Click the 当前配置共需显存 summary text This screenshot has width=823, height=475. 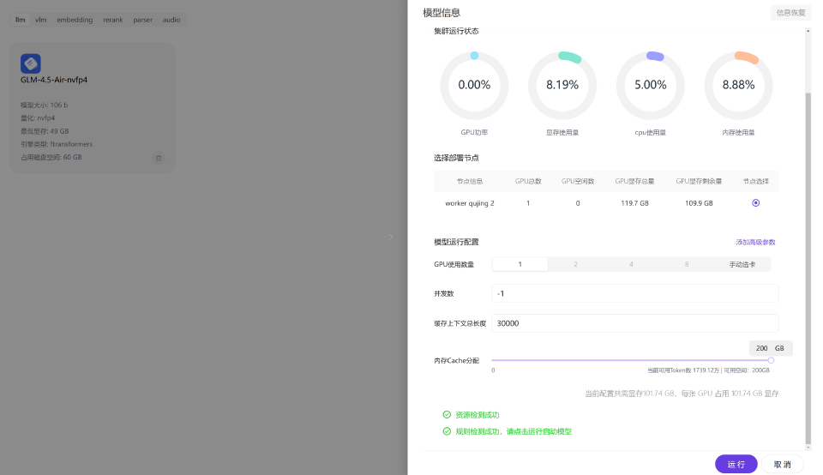(682, 394)
